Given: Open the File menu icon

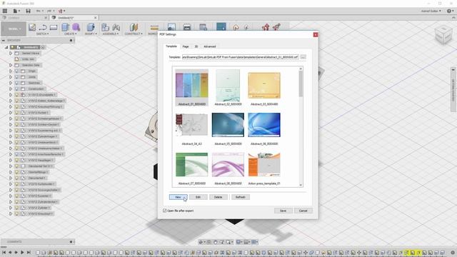Looking at the screenshot, I should (x=16, y=11).
